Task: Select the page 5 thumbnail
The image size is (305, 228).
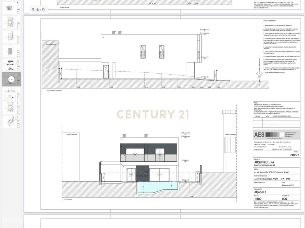Action: click(11, 65)
